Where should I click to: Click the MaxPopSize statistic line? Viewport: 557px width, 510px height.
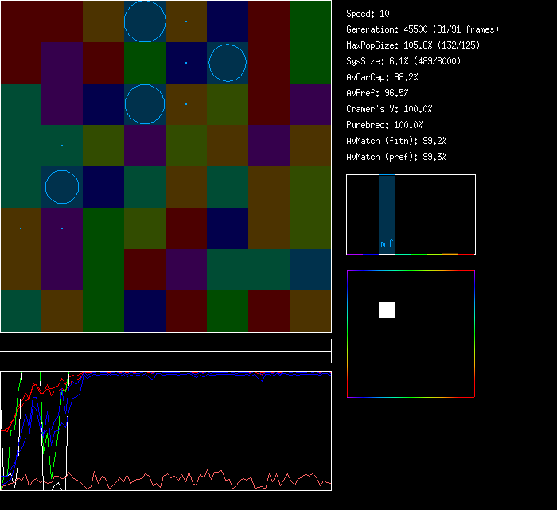pos(413,45)
